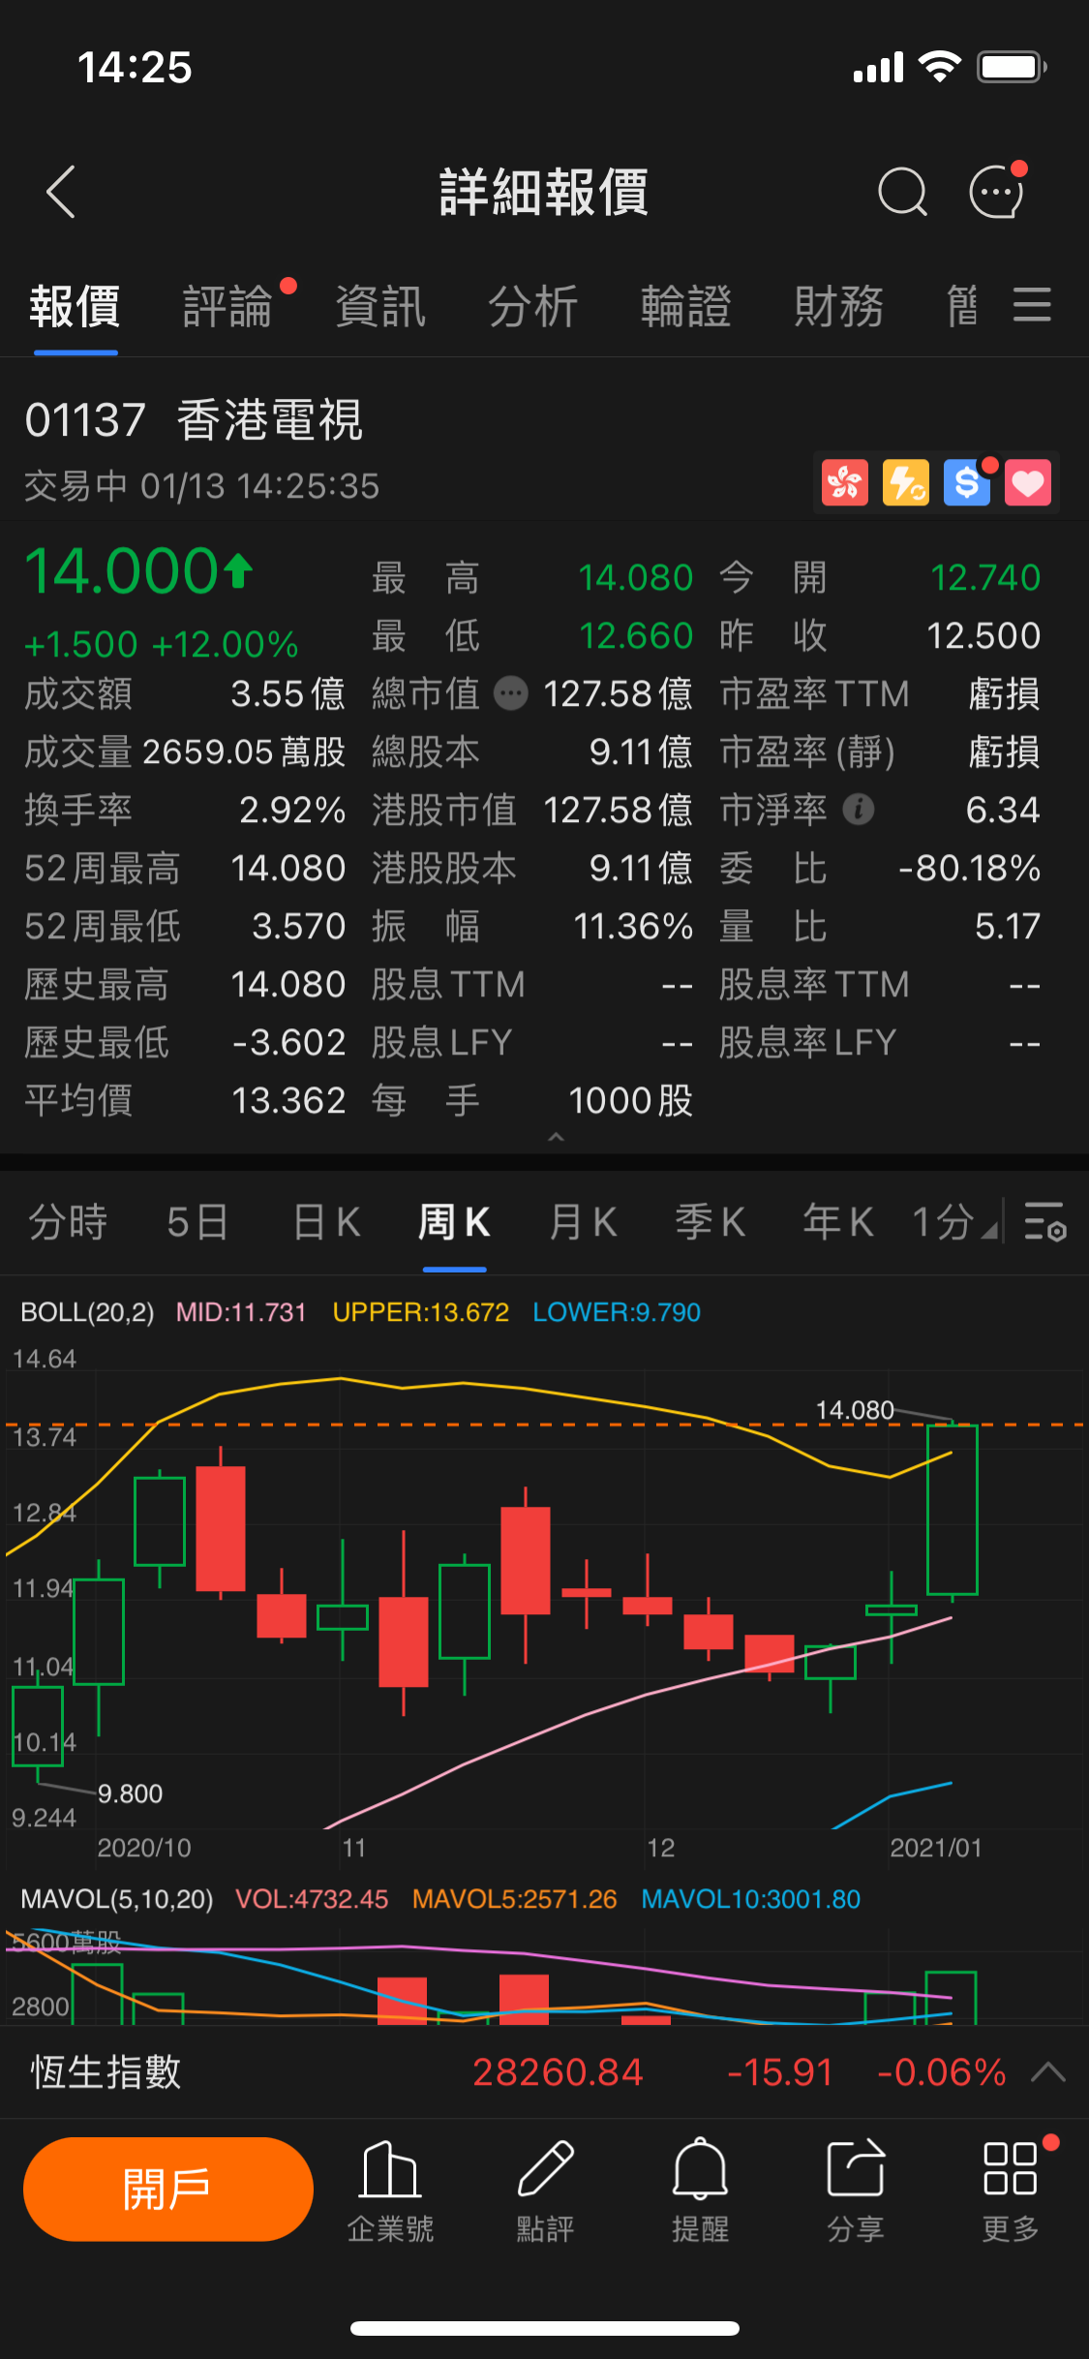Screen dimensions: 1089x2359
Task: Tap the MAVOL(5,10,20) indicator label
Action: click(117, 1899)
